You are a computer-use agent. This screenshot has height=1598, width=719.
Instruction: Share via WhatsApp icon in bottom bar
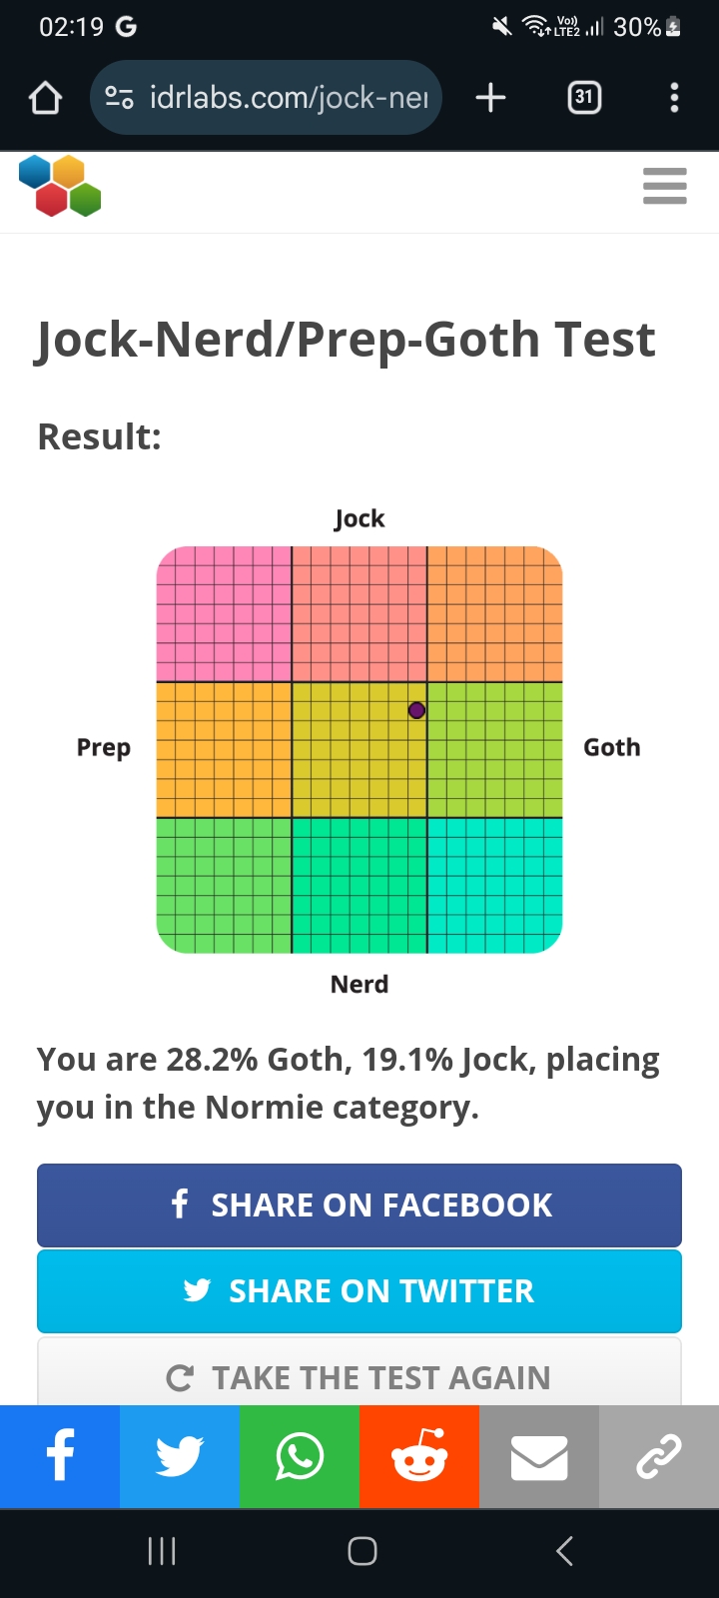[x=300, y=1456]
